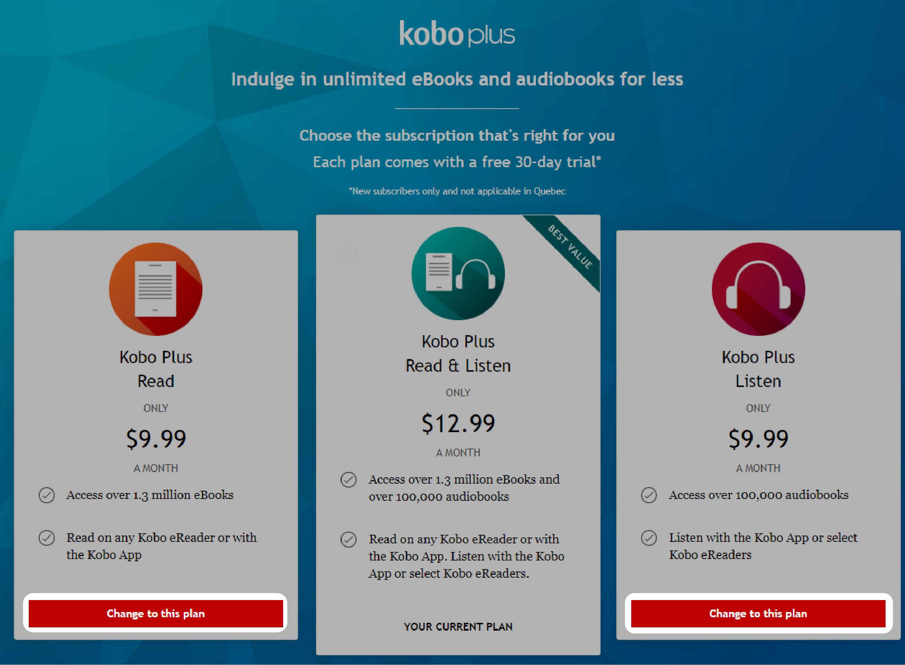Click the red headphones Listen plan icon
The image size is (905, 665).
pyautogui.click(x=758, y=289)
